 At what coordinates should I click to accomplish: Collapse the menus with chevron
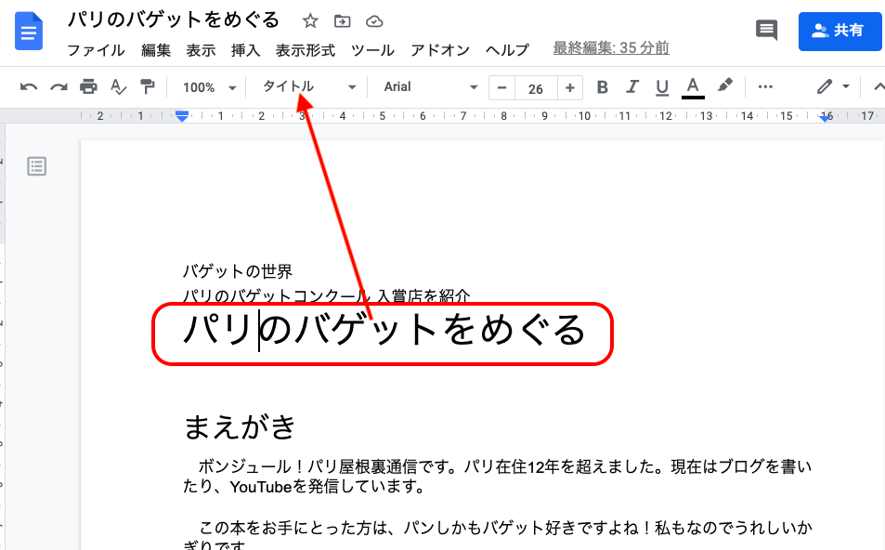pos(878,87)
